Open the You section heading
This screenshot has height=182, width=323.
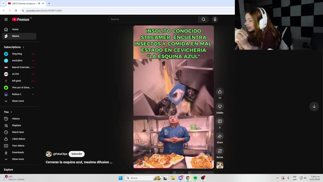coord(8,112)
